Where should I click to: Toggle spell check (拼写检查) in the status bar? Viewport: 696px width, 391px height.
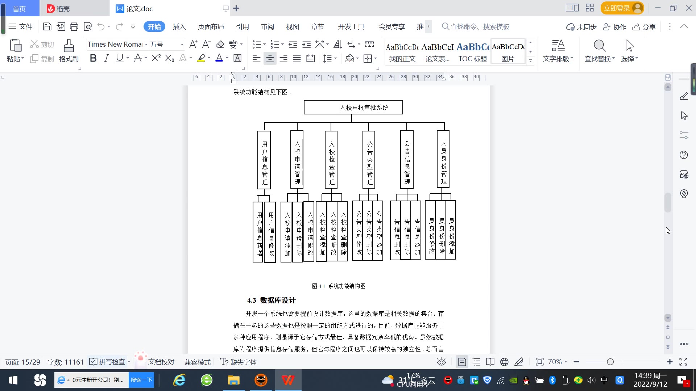tap(108, 362)
